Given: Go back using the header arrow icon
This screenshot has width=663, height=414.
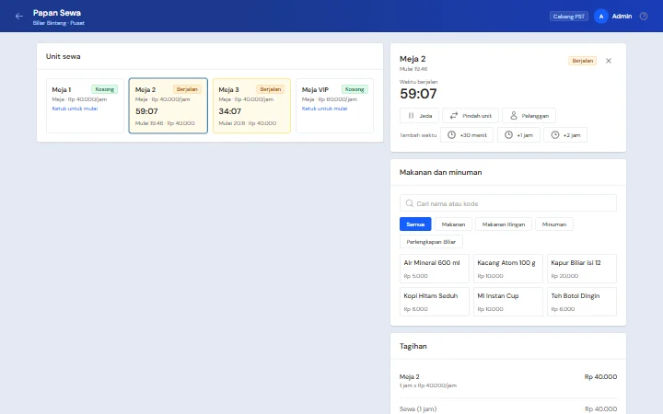Looking at the screenshot, I should click(x=19, y=16).
